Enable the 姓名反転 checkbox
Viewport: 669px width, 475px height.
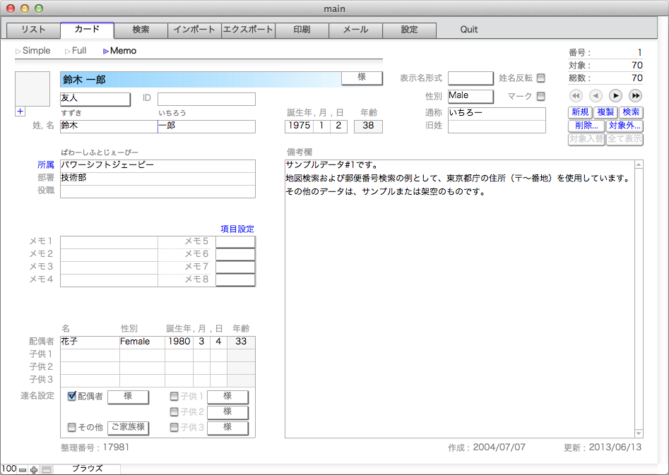[541, 78]
